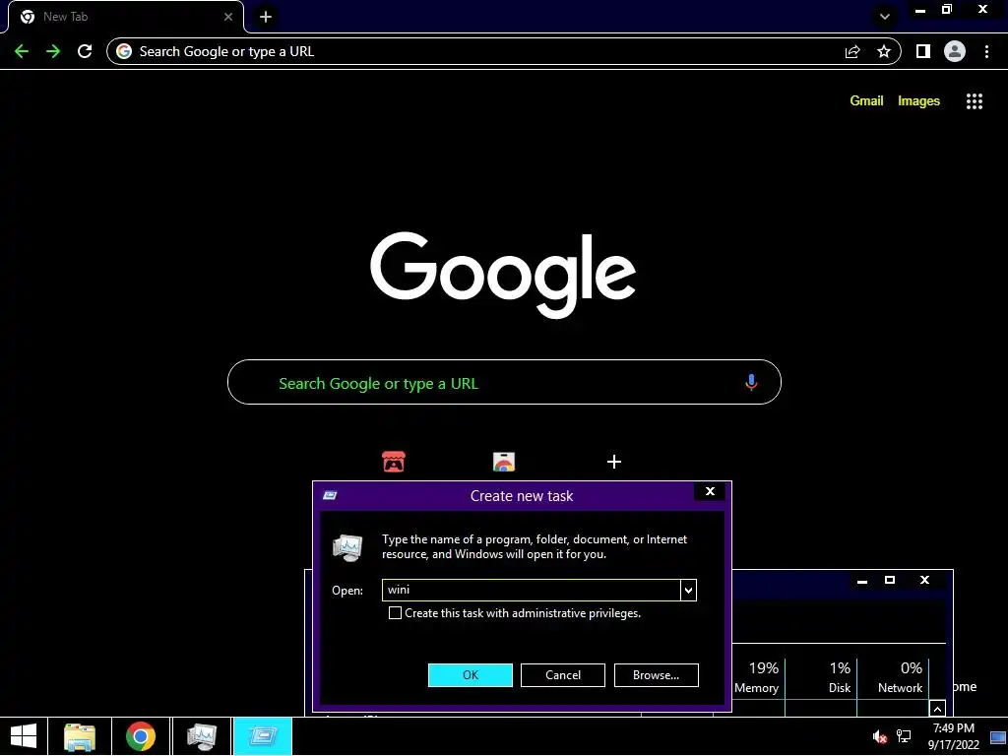
Task: Start voice search with the microphone icon
Action: point(751,383)
